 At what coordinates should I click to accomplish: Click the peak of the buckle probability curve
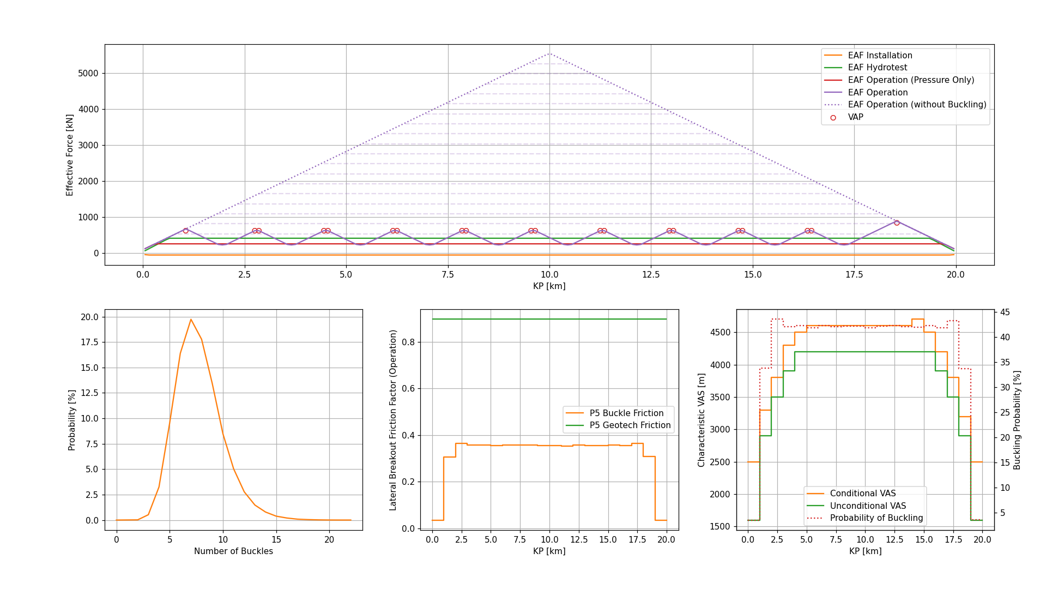[192, 318]
